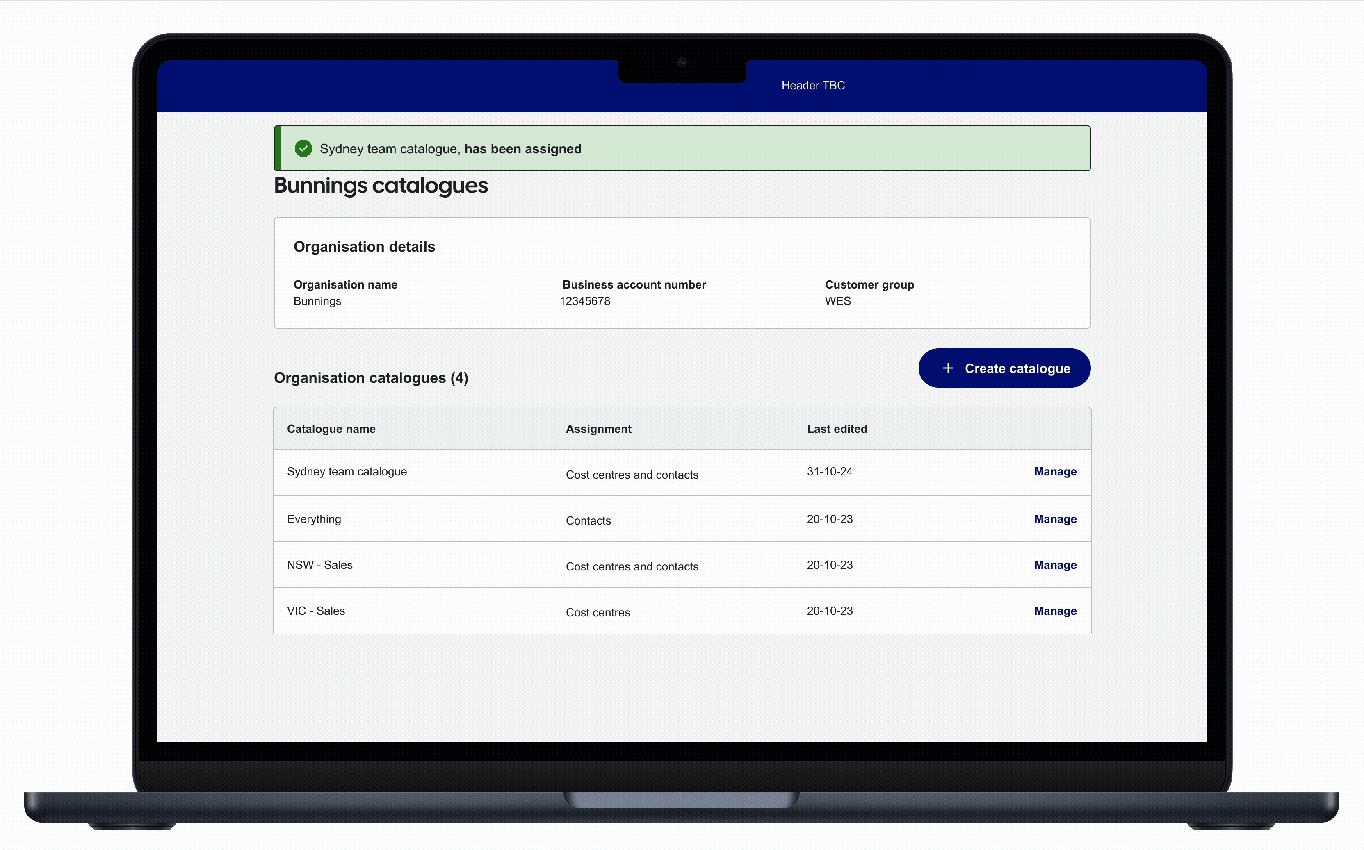Click the Customer group label

869,285
